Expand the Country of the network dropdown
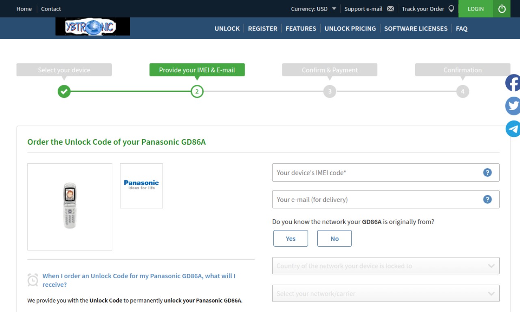The width and height of the screenshot is (520, 312). (386, 266)
